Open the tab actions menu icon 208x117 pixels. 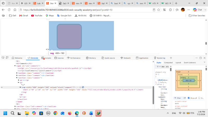point(3,3)
